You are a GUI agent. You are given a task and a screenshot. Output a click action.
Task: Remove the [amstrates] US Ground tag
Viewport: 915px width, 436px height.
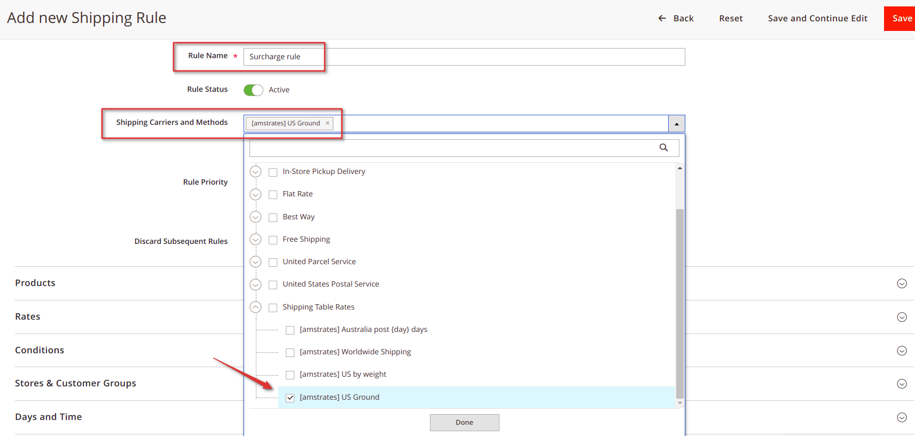coord(327,123)
